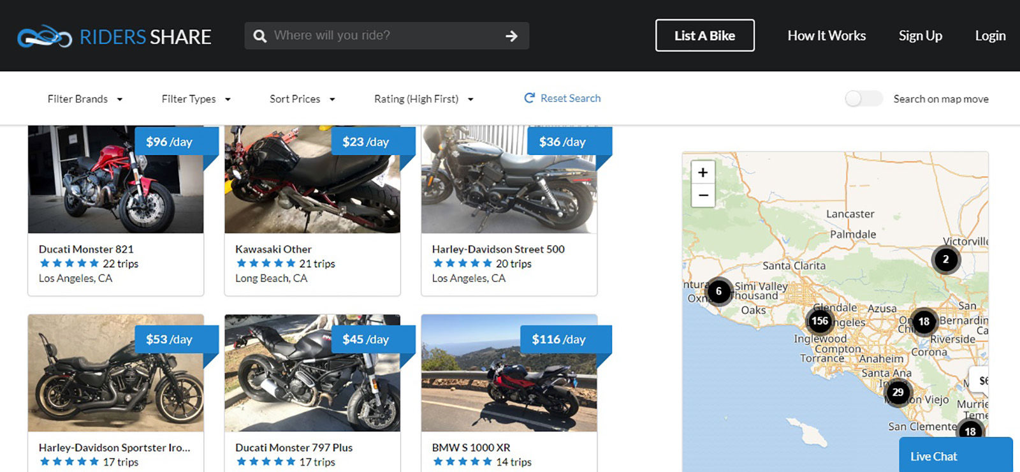Click the 156 cluster marker on map
1020x472 pixels.
(820, 321)
